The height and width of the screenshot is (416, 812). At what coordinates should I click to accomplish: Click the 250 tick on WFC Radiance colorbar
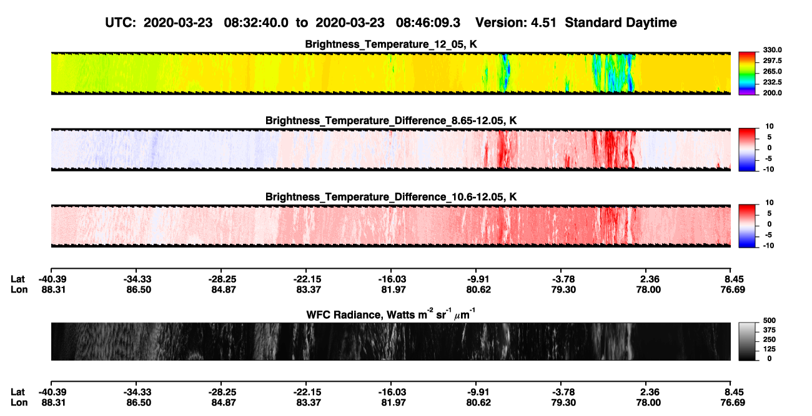pos(770,339)
